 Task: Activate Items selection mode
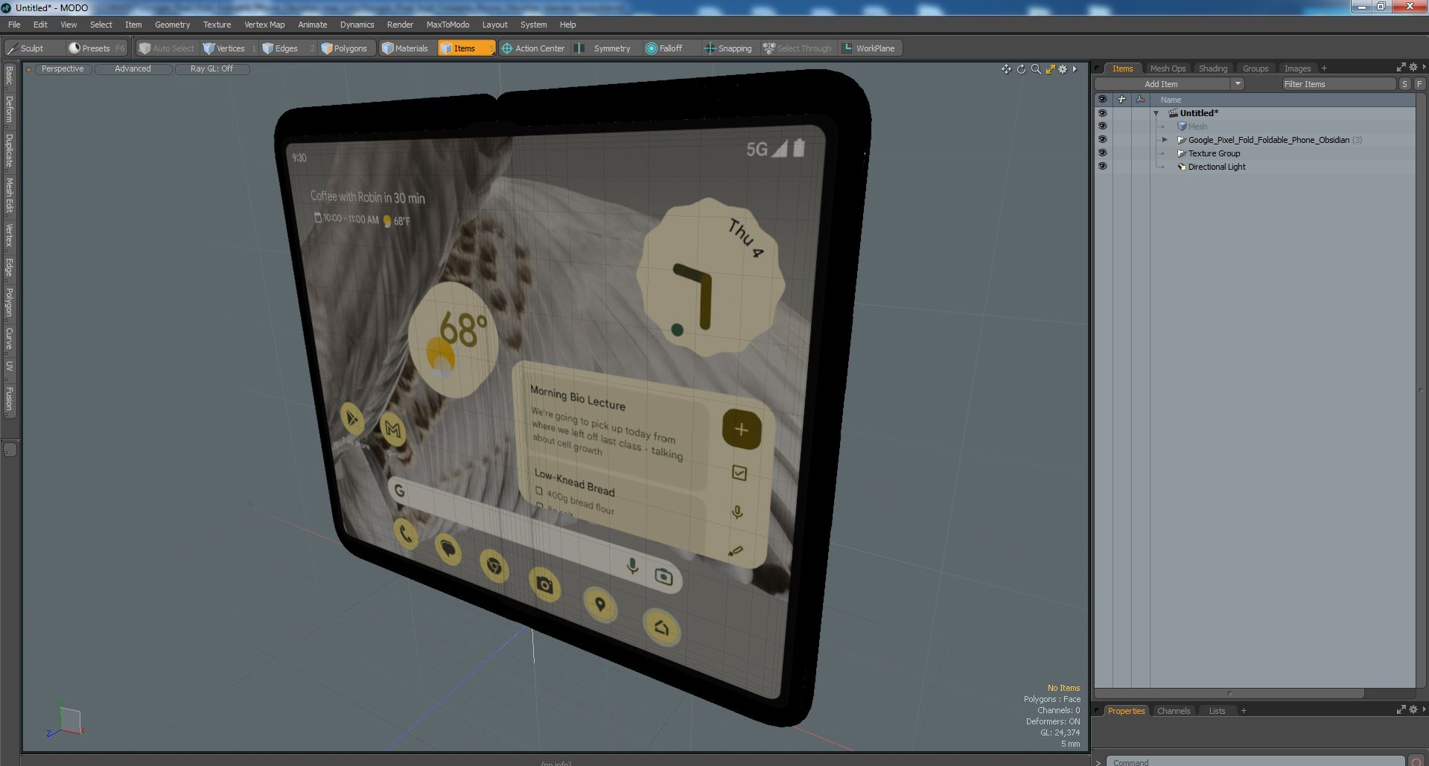tap(466, 48)
